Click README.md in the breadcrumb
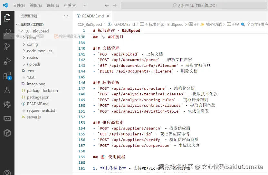The width and height of the screenshot is (268, 175). tap(124, 25)
